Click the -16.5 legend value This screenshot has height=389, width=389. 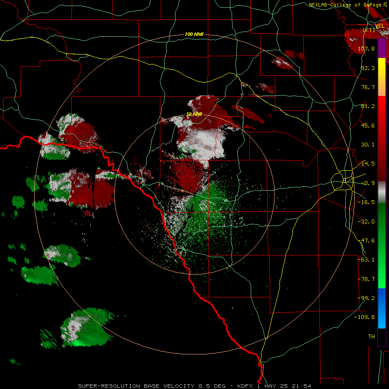366,202
